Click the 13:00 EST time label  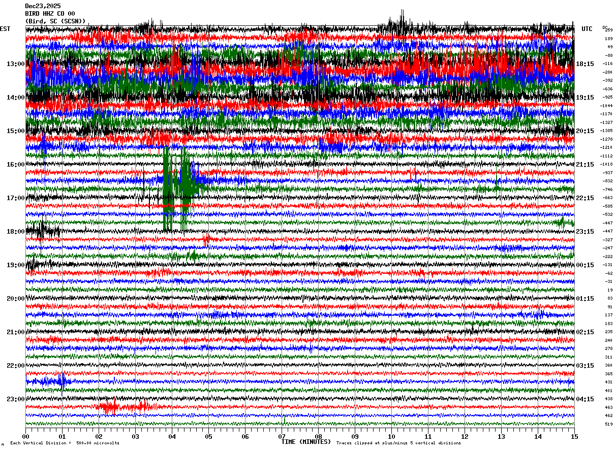click(x=15, y=64)
